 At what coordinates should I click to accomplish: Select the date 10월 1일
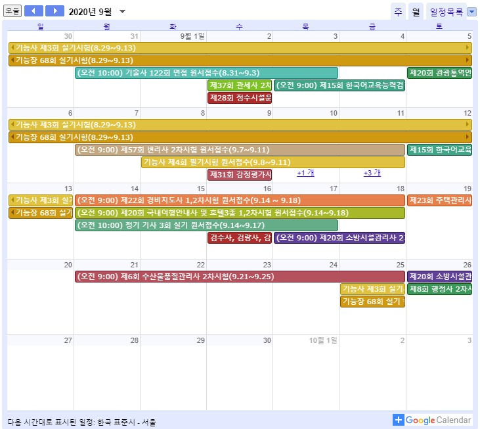click(x=323, y=340)
